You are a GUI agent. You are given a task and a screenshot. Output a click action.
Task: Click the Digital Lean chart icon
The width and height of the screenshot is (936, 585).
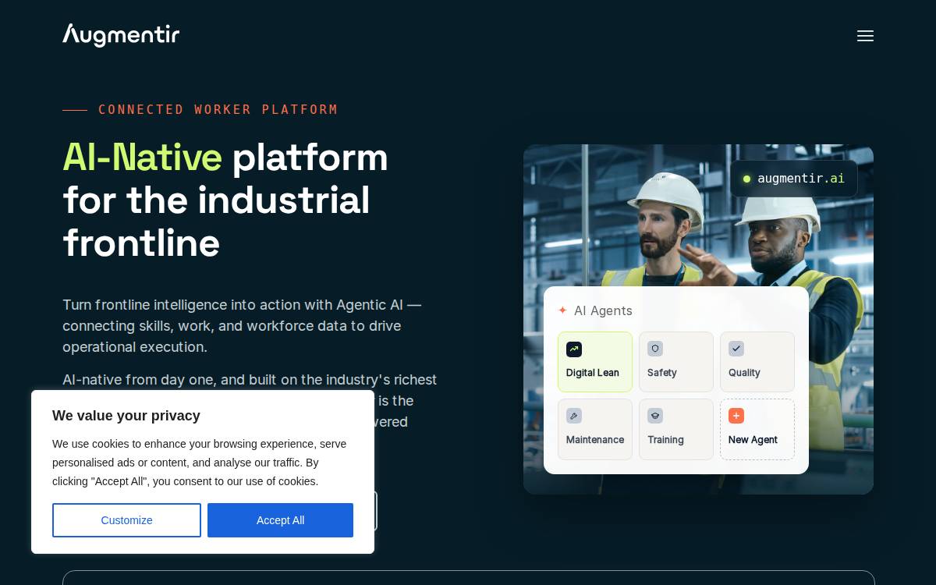tap(574, 349)
